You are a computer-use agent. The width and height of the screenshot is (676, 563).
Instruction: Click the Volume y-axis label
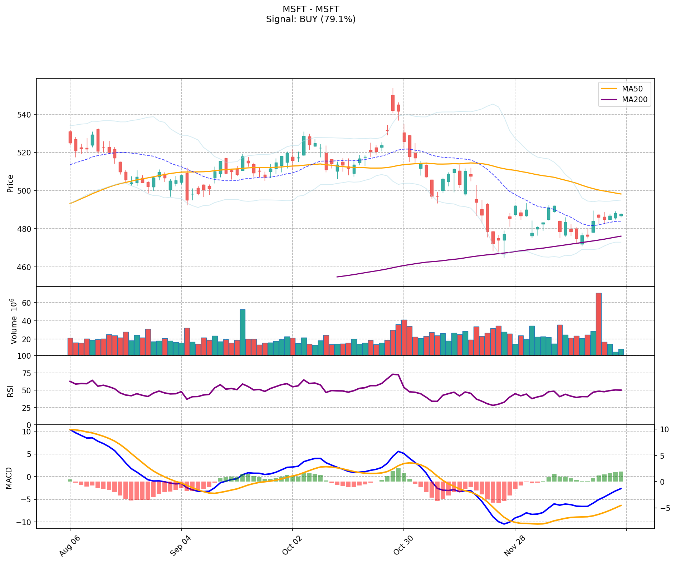[x=14, y=321]
